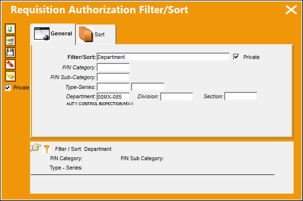Click the 'P/N Sub Category:' label in summary

142,158
